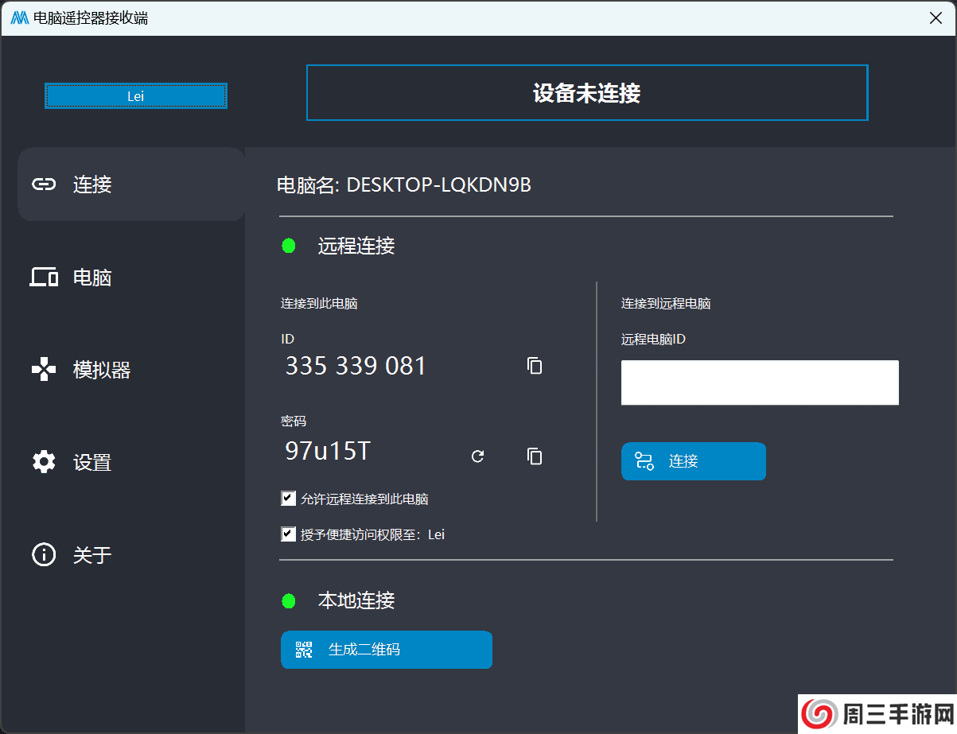Open the 关于 sidebar tab
The image size is (957, 734).
tap(91, 554)
